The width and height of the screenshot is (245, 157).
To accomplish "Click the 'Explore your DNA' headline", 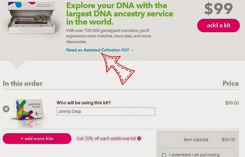I will click(x=120, y=13).
